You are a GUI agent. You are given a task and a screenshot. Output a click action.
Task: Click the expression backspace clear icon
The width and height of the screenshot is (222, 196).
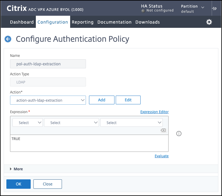163,130
